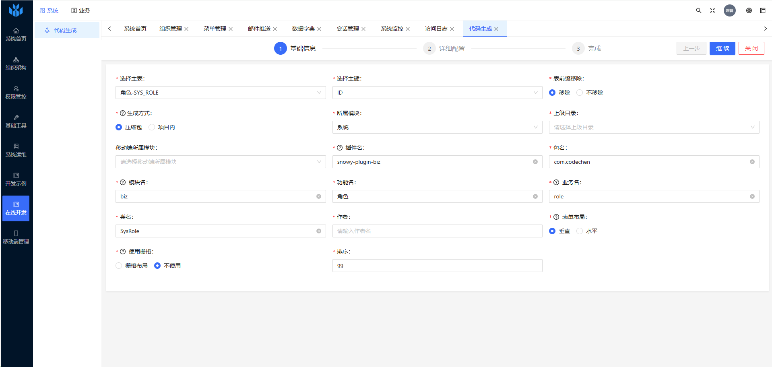The height and width of the screenshot is (367, 772).
Task: Select 水平 form layout option
Action: pyautogui.click(x=580, y=231)
